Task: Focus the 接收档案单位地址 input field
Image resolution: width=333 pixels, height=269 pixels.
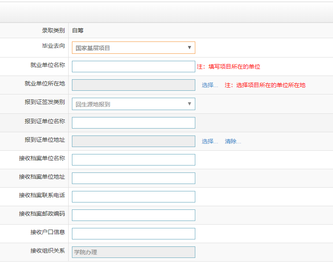Action: (x=133, y=178)
